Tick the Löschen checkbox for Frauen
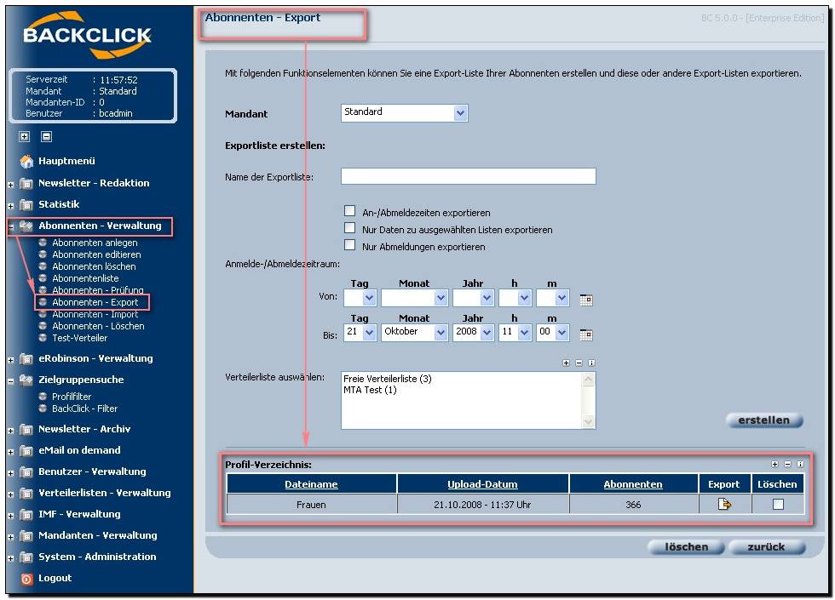The image size is (835, 600). click(x=777, y=505)
